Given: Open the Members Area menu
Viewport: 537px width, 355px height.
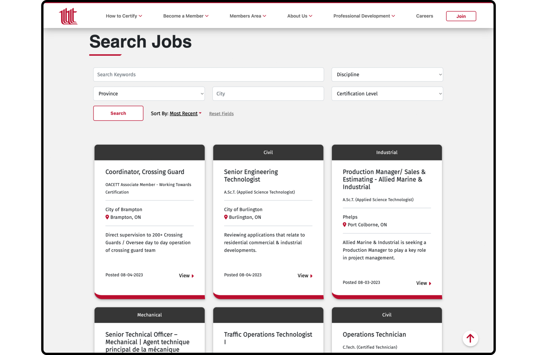Looking at the screenshot, I should pos(248,16).
